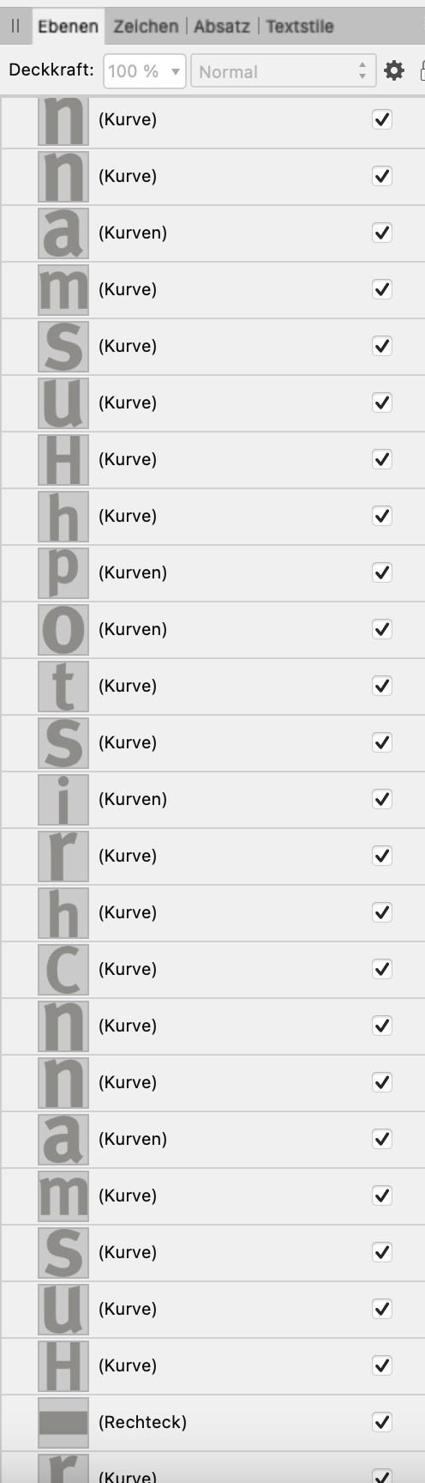Uncheck visibility of the "t" curve layer
This screenshot has width=425, height=1483.
tap(382, 686)
